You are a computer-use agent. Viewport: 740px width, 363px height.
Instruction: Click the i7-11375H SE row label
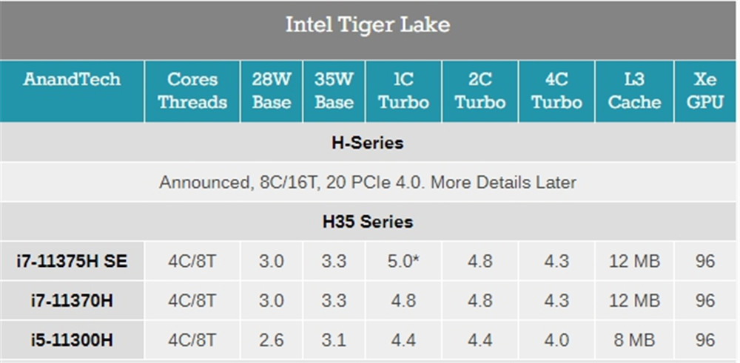pyautogui.click(x=72, y=261)
